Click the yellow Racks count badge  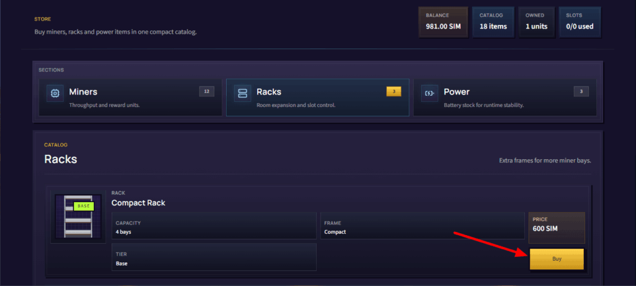[x=393, y=91]
